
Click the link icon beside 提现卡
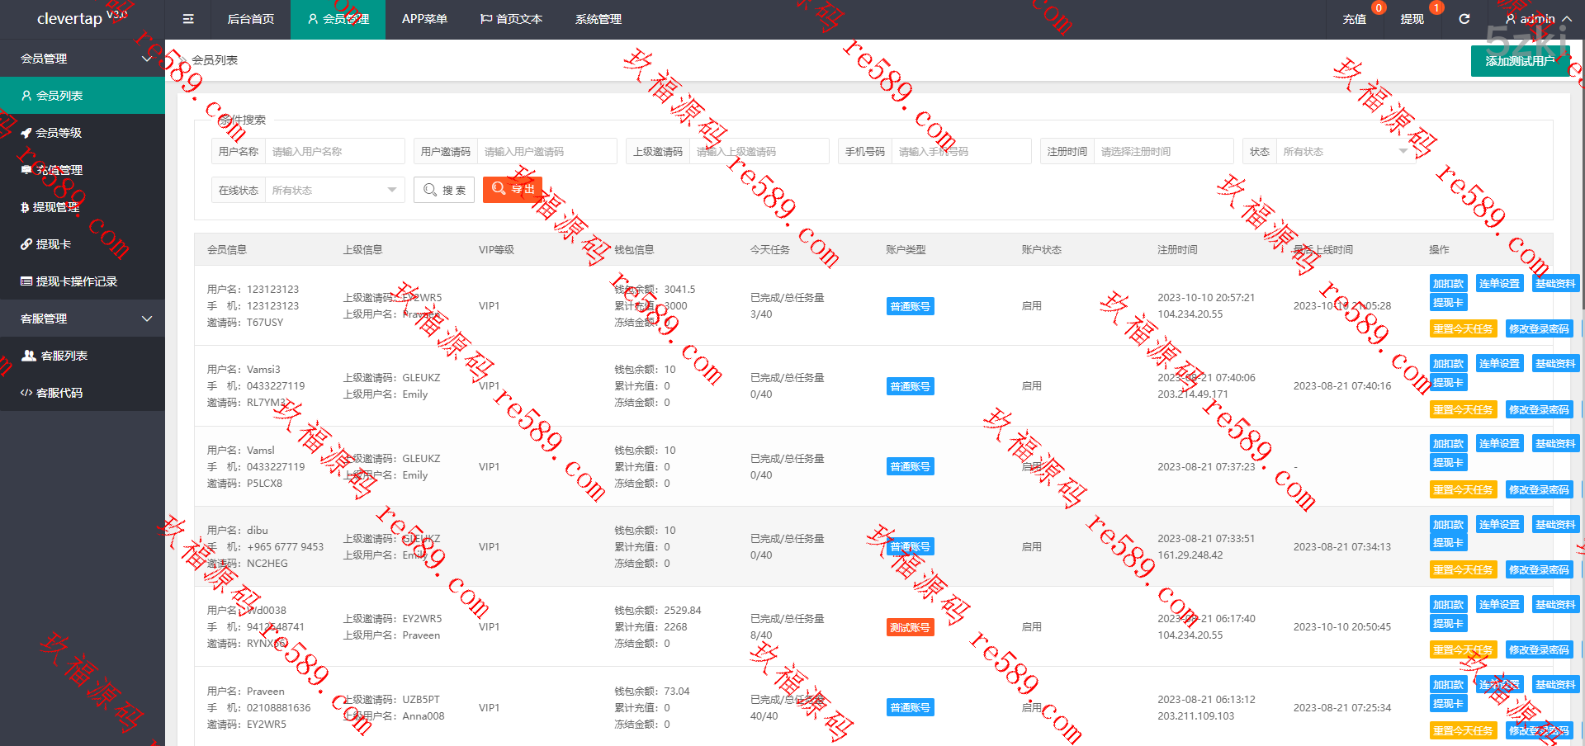point(26,244)
